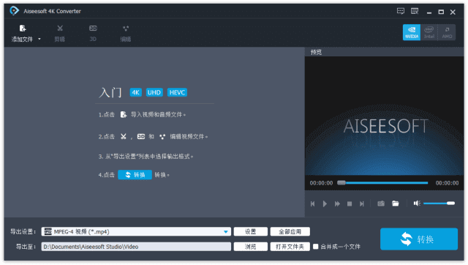Enable NVIDIA hardware acceleration
468x265 pixels.
pos(412,32)
